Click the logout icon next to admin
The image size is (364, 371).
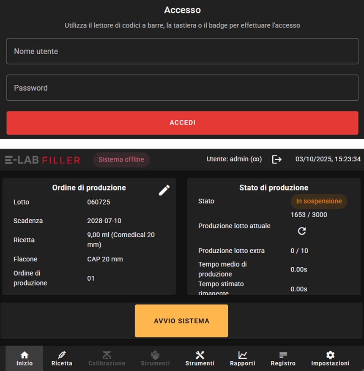click(277, 159)
